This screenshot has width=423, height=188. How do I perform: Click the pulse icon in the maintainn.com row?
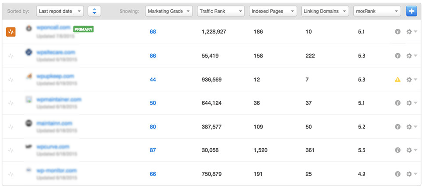11,127
